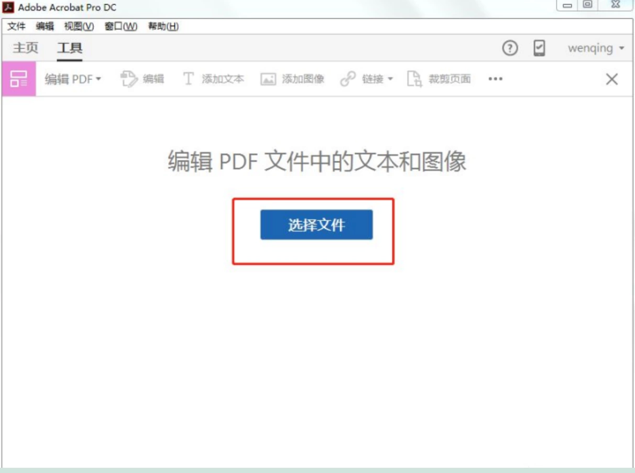Click the blue 选择文件 button
Viewport: 635px width, 473px height.
316,225
